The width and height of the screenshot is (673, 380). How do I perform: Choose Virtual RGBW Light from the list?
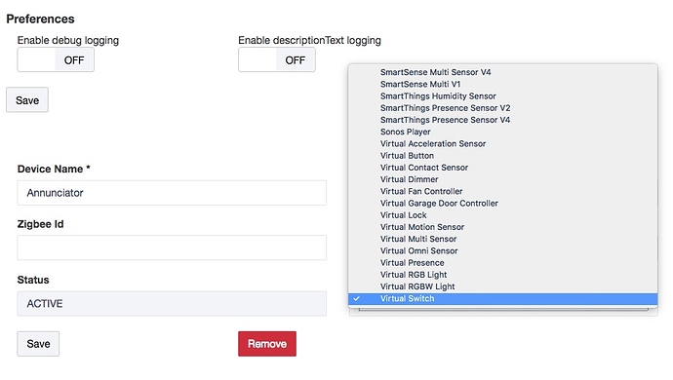[502, 286]
